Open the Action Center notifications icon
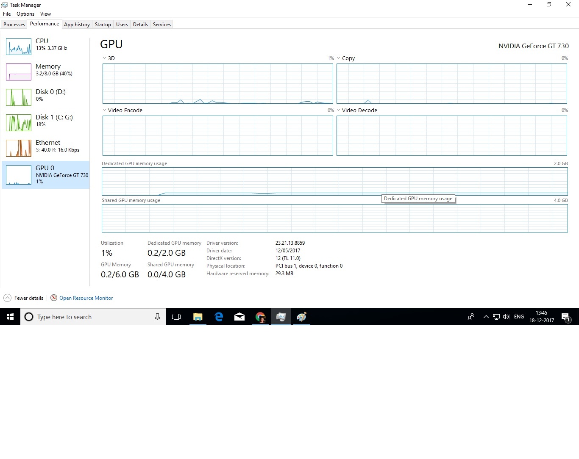 click(x=565, y=317)
